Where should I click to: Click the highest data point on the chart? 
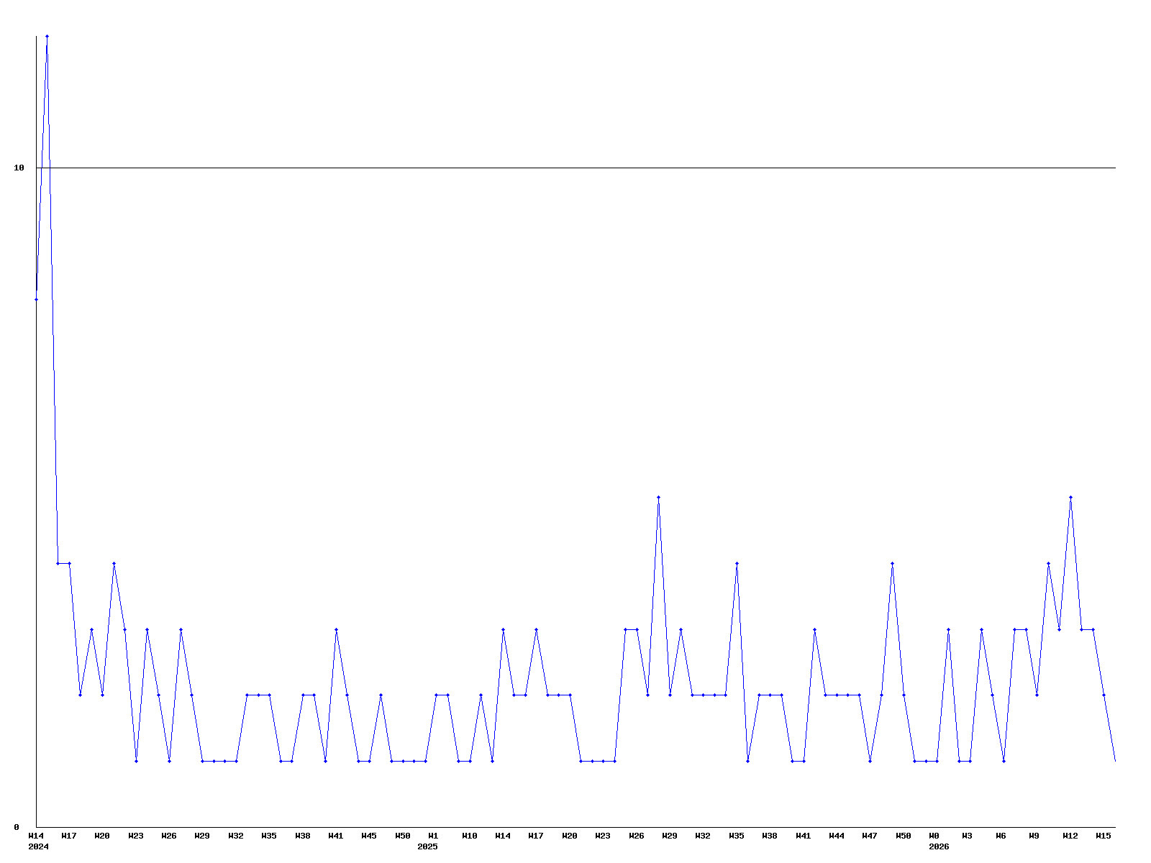tap(47, 36)
